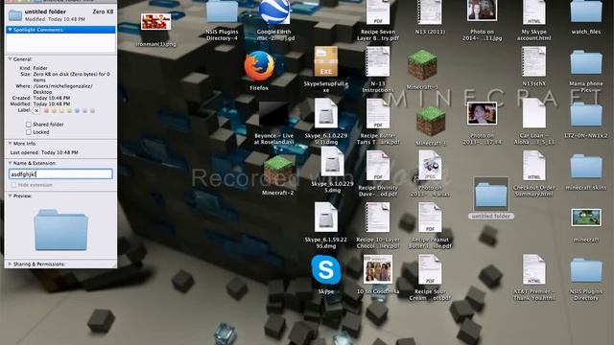614x345 pixels.
Task: Select the Photo on 2013 JPEG alias
Action: click(430, 166)
